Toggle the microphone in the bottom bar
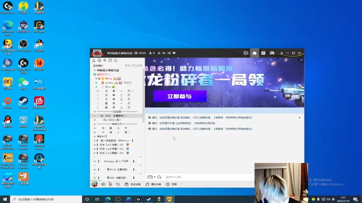 (x=110, y=184)
